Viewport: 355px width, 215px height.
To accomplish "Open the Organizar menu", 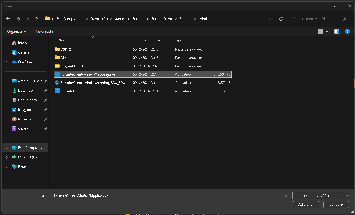I will coord(16,32).
